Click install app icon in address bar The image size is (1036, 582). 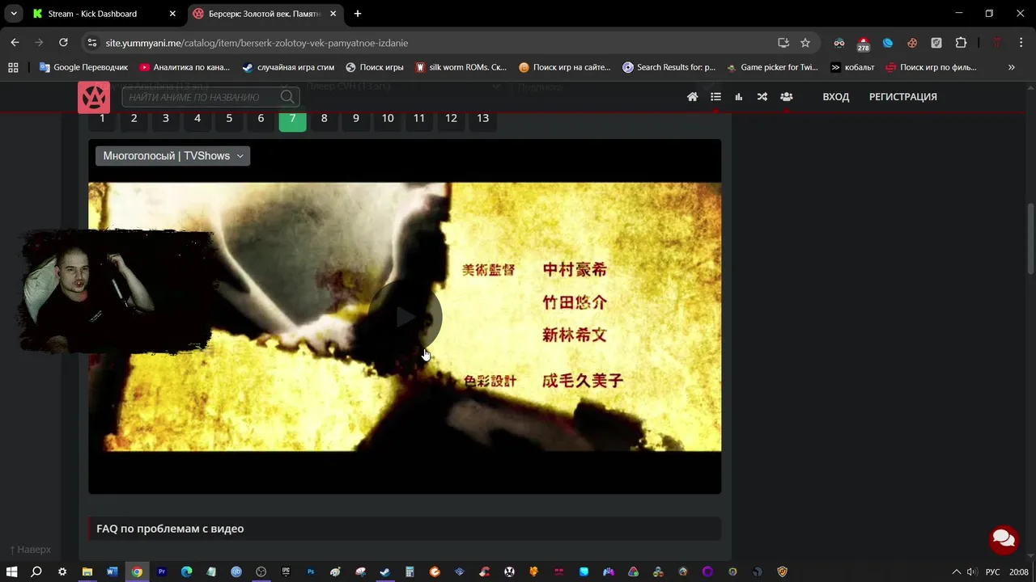pos(783,43)
